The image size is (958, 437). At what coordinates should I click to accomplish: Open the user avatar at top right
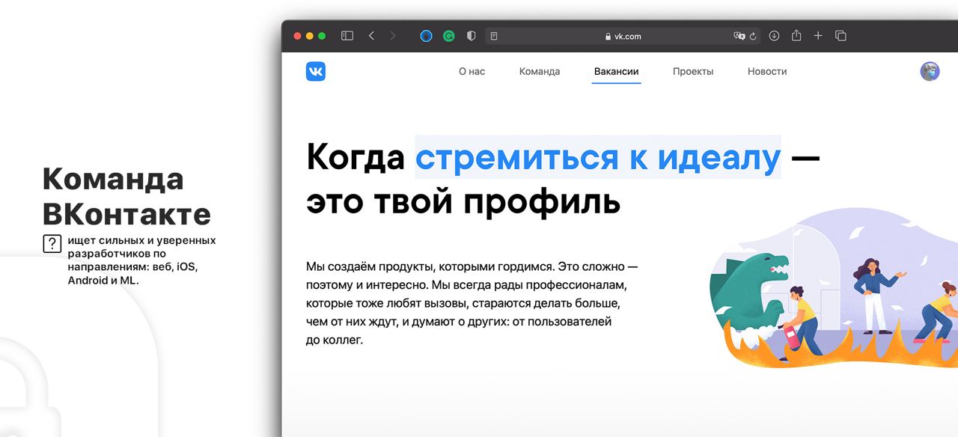(930, 72)
